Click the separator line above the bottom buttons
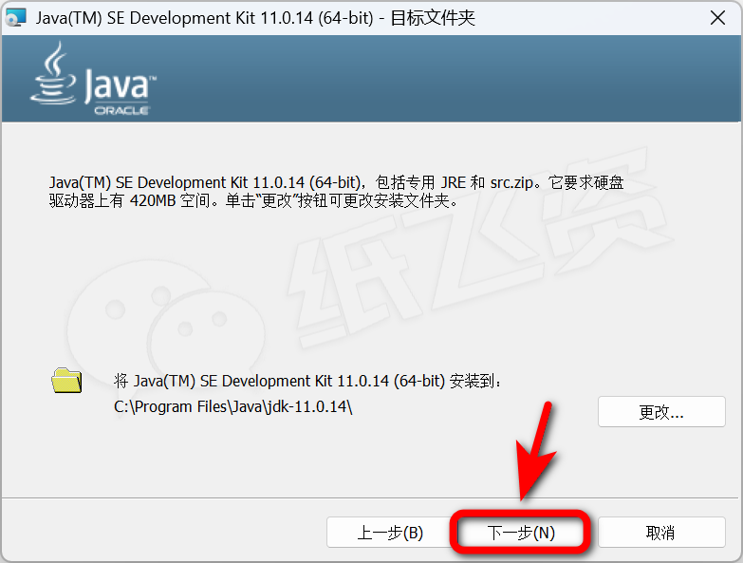 click(x=370, y=497)
